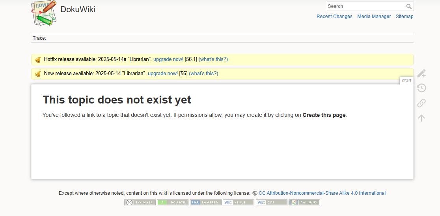Click the DokuWiki footer badge
The width and height of the screenshot is (440, 216).
304,202
